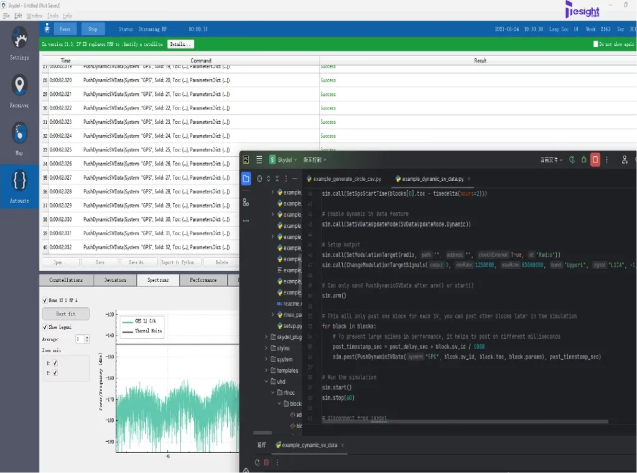The height and width of the screenshot is (473, 637).
Task: Open the Tools menu
Action: [53, 16]
